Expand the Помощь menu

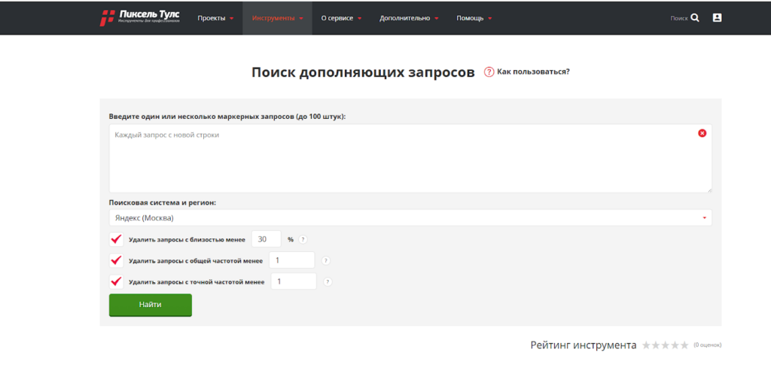pyautogui.click(x=474, y=18)
